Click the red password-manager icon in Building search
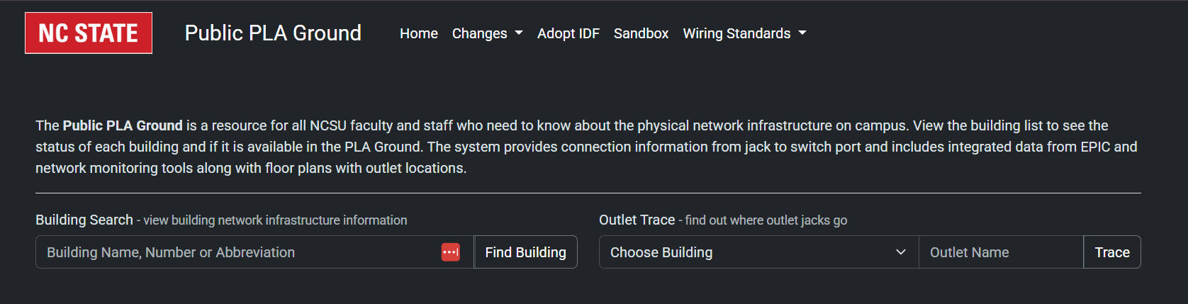The image size is (1188, 304). pos(451,252)
